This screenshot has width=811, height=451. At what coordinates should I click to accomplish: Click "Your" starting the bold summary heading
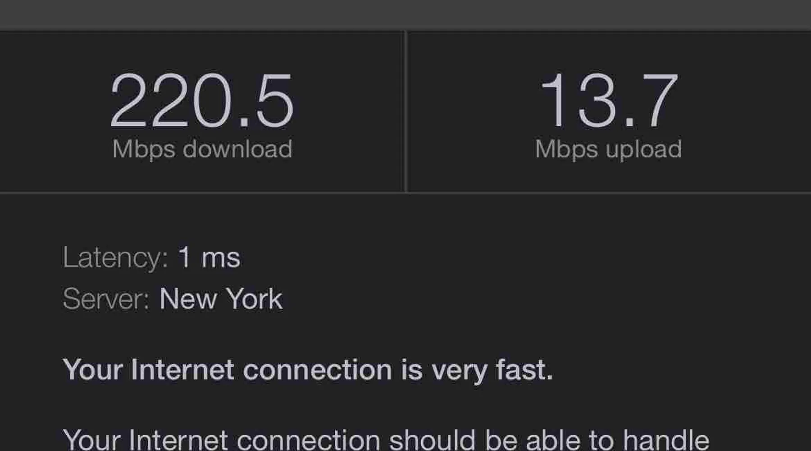click(x=93, y=370)
